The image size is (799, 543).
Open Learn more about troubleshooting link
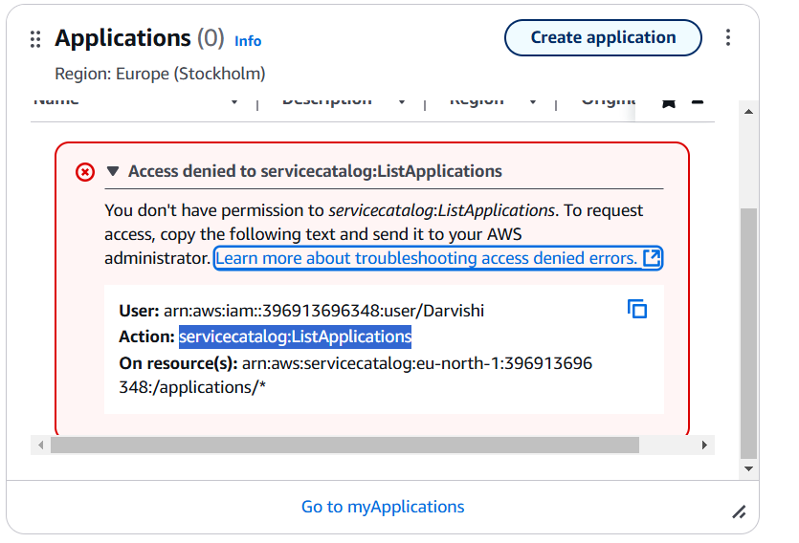[427, 258]
